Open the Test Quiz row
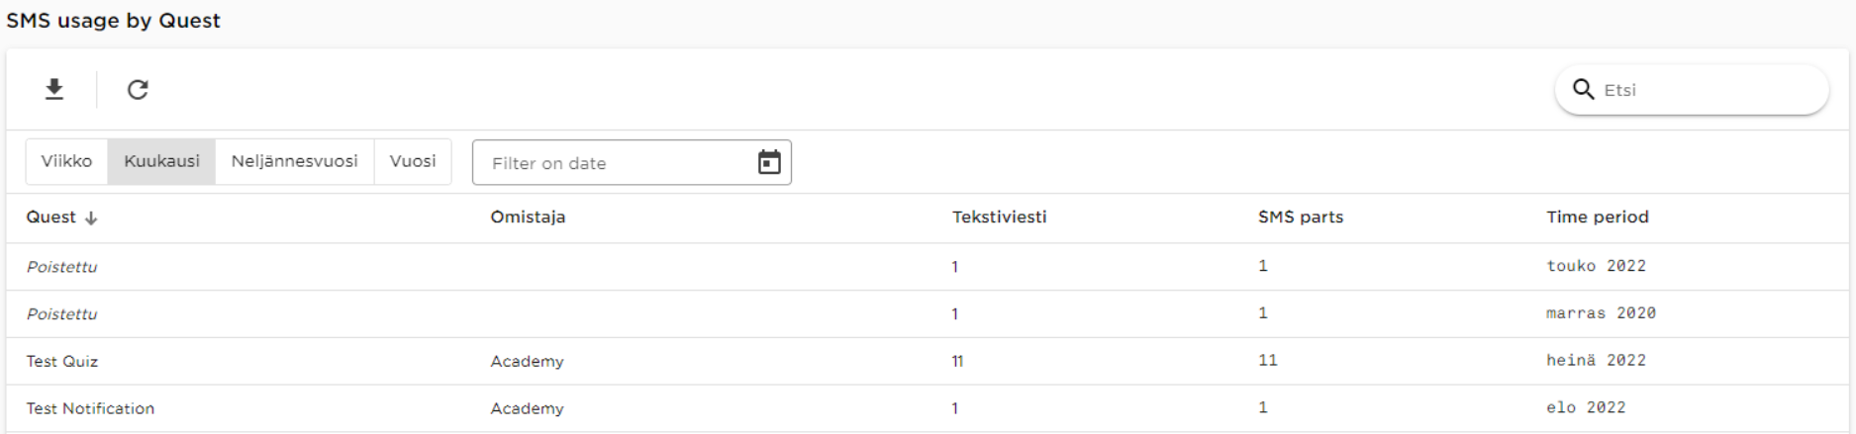 click(928, 361)
